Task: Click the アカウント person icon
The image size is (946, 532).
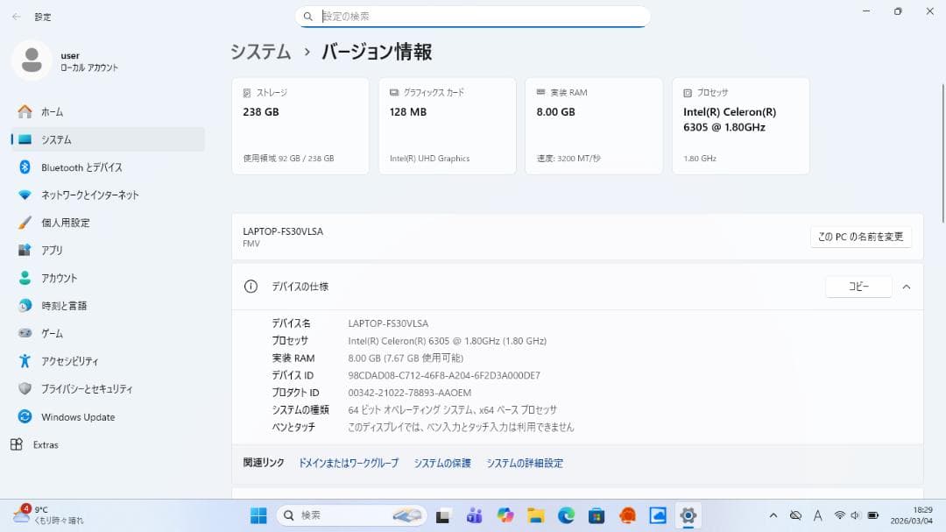Action: tap(25, 278)
